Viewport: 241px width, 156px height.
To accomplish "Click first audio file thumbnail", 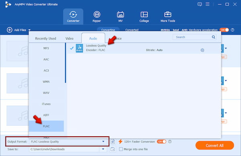I will click(18, 51).
